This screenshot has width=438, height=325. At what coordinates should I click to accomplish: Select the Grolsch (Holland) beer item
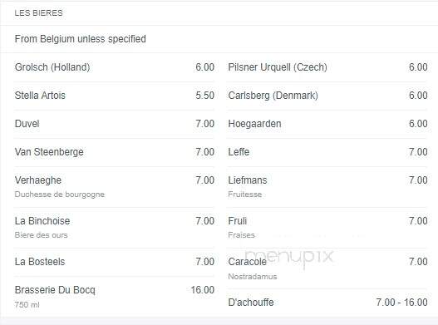coord(52,67)
